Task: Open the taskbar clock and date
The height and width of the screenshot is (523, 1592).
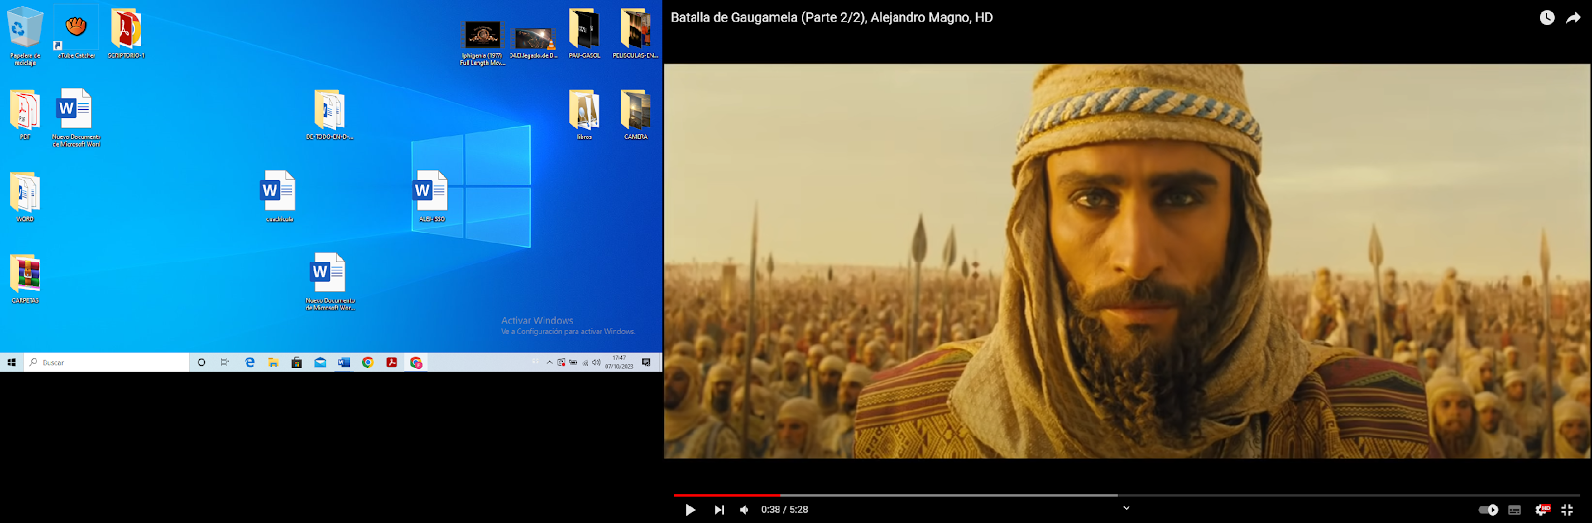Action: click(619, 362)
